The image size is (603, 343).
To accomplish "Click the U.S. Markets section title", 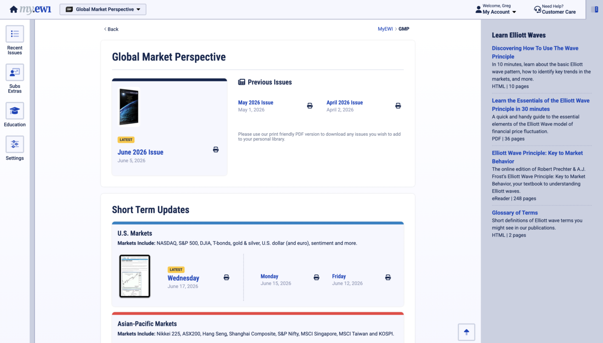I will 135,233.
